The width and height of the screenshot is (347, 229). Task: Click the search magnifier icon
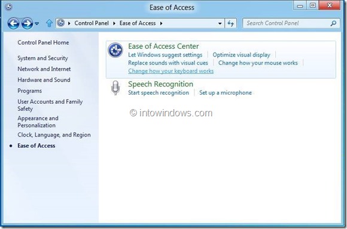point(333,23)
